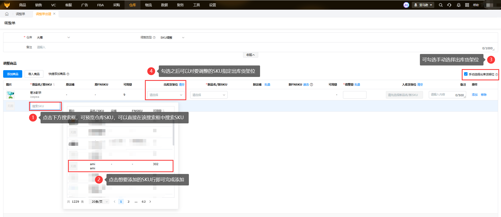This screenshot has height=217, width=501.
Task: Open the FBA menu
Action: pyautogui.click(x=100, y=5)
